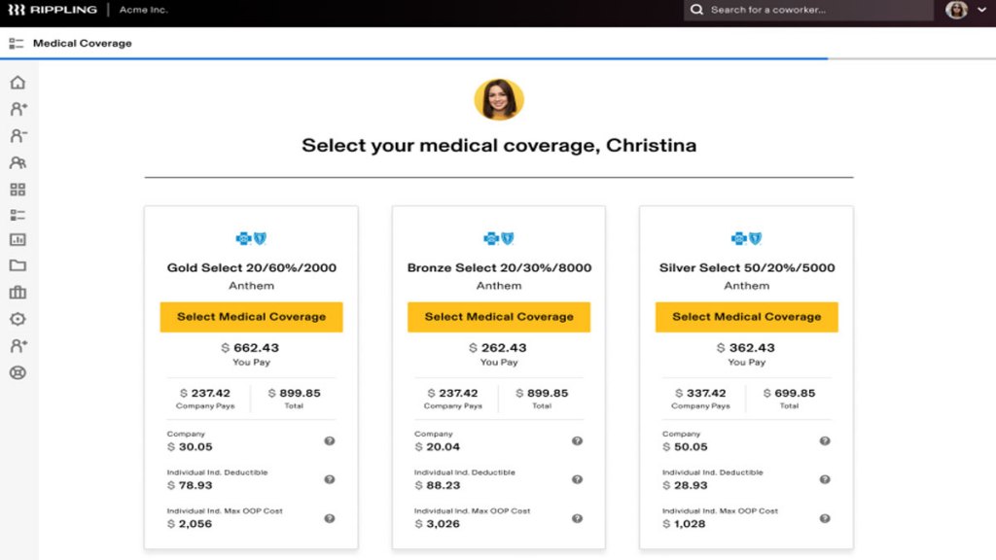Viewport: 996px width, 560px height.
Task: Open the Home icon in sidebar
Action: 18,83
